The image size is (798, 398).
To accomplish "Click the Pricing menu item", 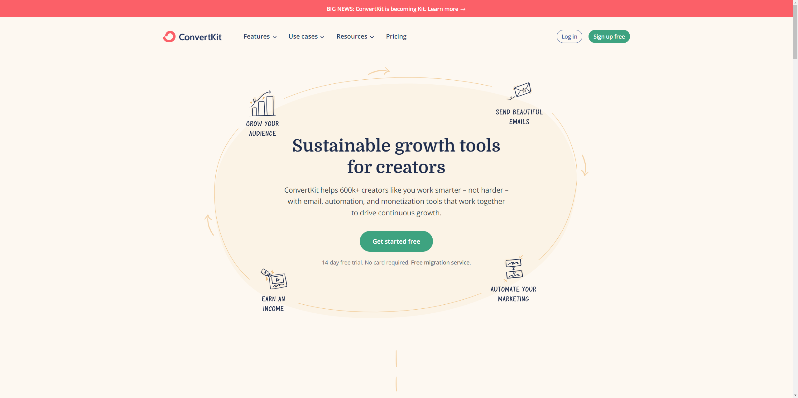I will click(396, 36).
